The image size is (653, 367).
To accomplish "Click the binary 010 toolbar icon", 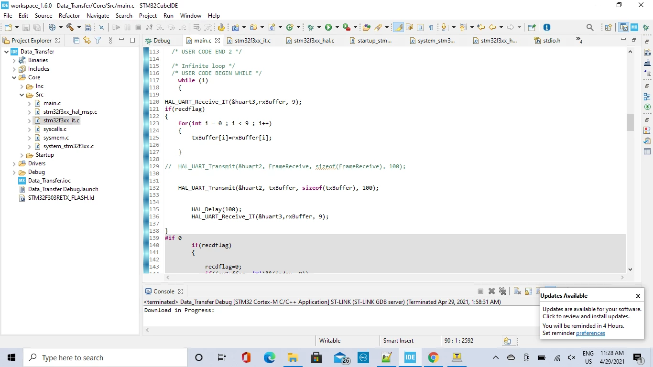I will tap(88, 28).
